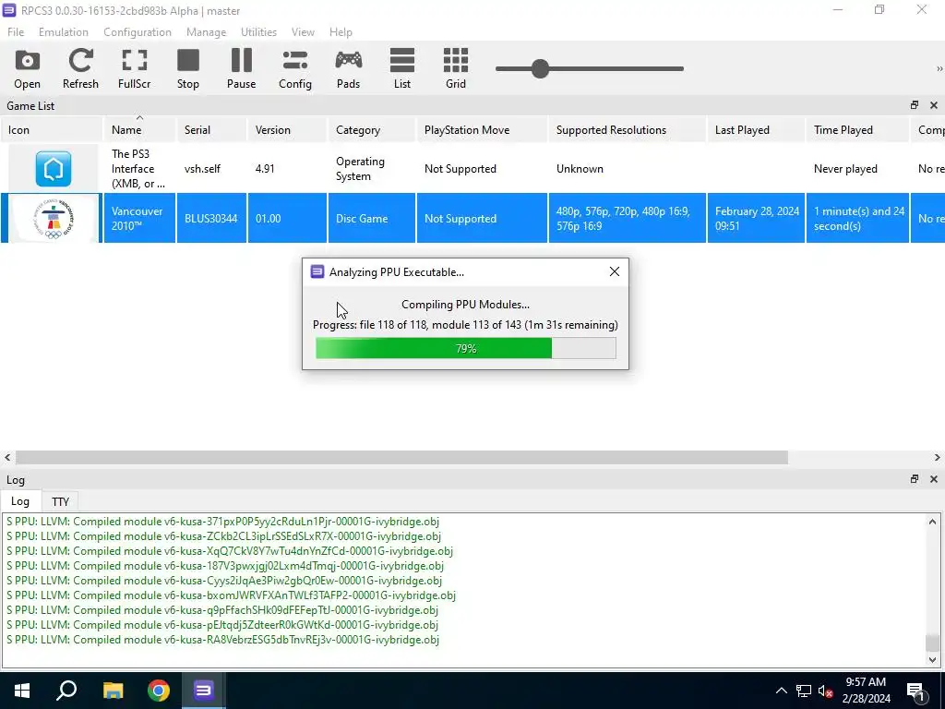
Task: Sort by Time Played column header
Action: pos(857,129)
